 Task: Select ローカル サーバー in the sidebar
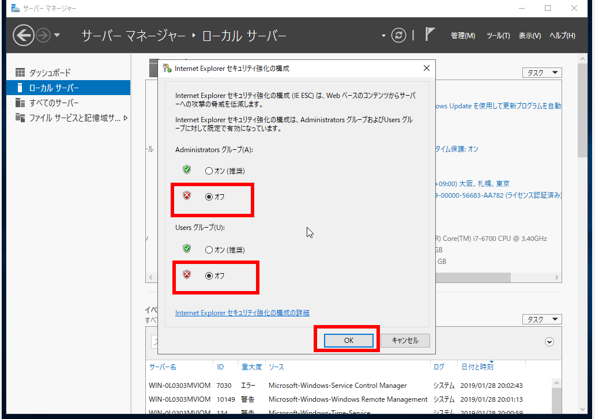tap(69, 88)
